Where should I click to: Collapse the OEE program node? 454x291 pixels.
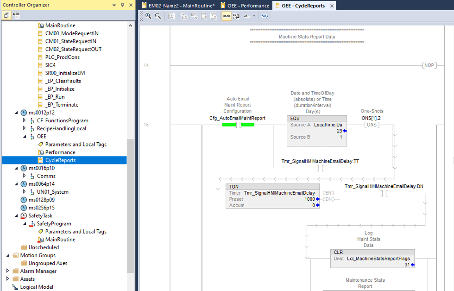[25, 136]
